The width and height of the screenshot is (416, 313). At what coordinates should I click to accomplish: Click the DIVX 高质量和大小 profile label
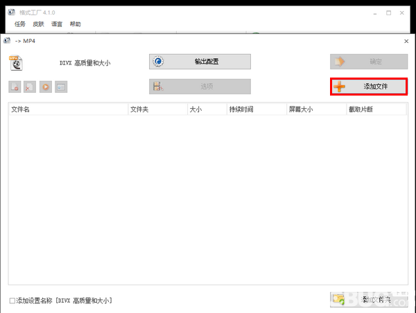[x=85, y=63]
